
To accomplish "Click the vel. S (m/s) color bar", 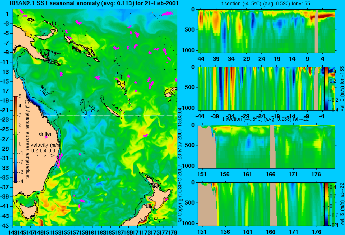I will (326, 204).
